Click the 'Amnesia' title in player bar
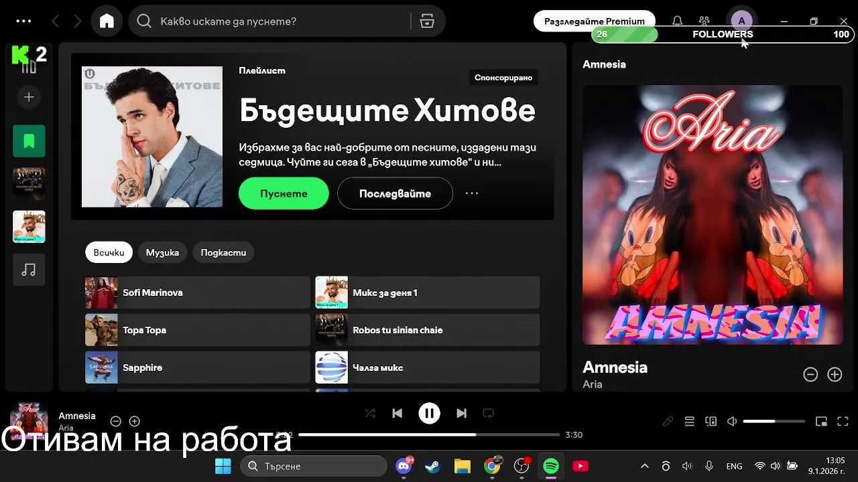This screenshot has width=858, height=482. coord(77,416)
